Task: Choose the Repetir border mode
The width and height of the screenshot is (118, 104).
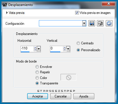Action: point(37,72)
